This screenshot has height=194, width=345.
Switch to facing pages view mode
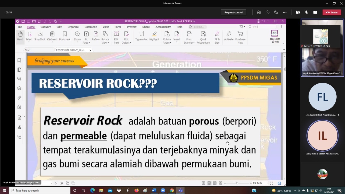(x=215, y=183)
